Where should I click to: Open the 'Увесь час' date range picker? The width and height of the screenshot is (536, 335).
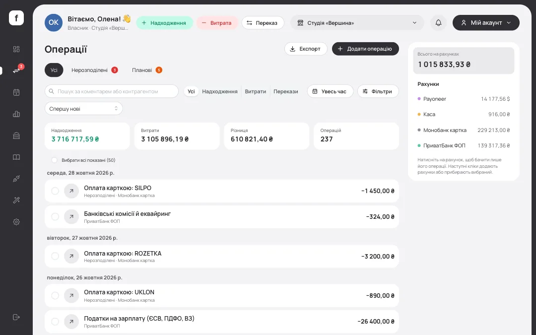[x=330, y=91]
